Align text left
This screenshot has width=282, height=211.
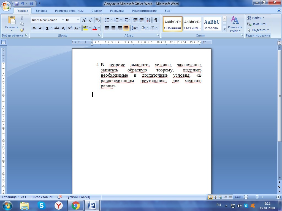(x=107, y=28)
